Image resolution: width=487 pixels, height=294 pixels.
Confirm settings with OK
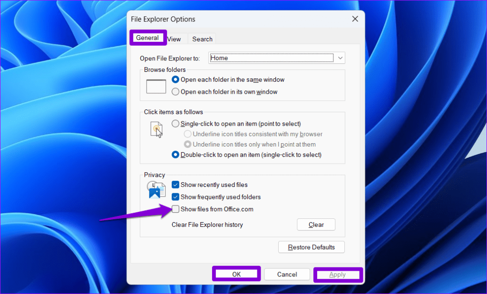[236, 274]
